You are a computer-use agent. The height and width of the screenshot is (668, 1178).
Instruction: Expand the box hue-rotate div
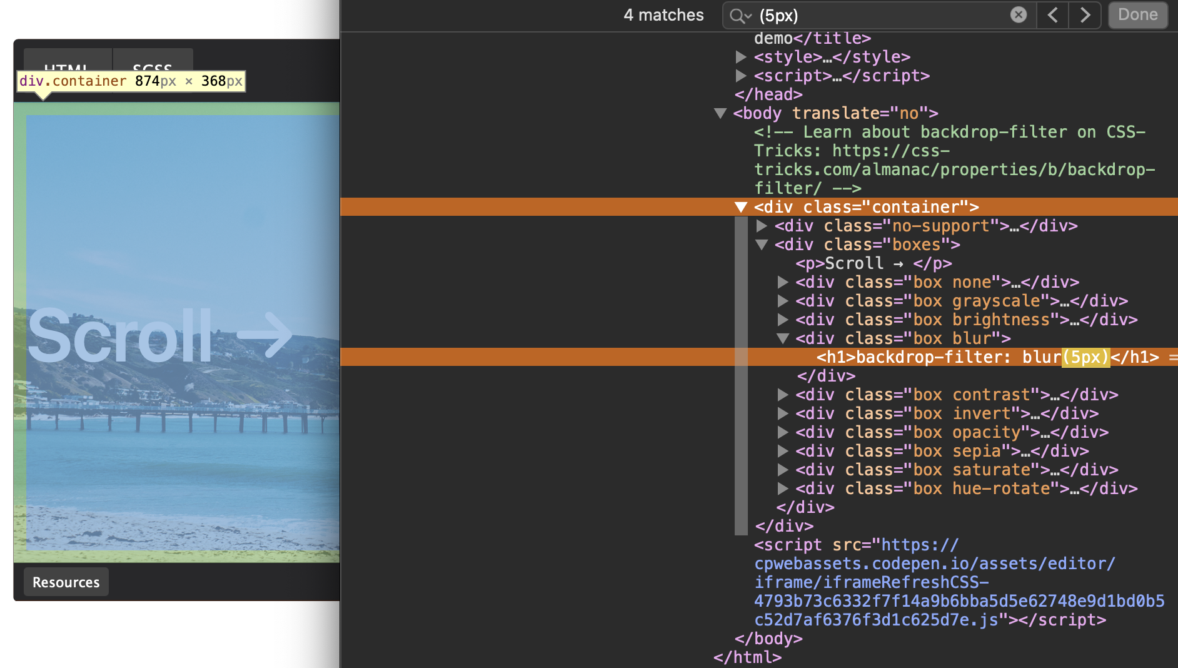[x=782, y=488]
